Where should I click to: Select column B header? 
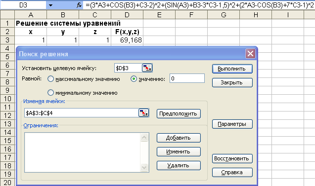63,15
